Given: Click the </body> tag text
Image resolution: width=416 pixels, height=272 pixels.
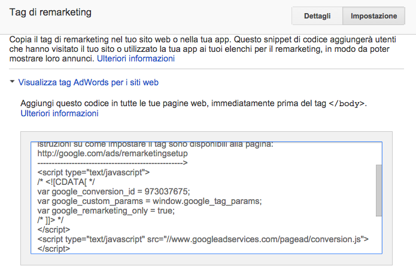Looking at the screenshot, I should (347, 103).
